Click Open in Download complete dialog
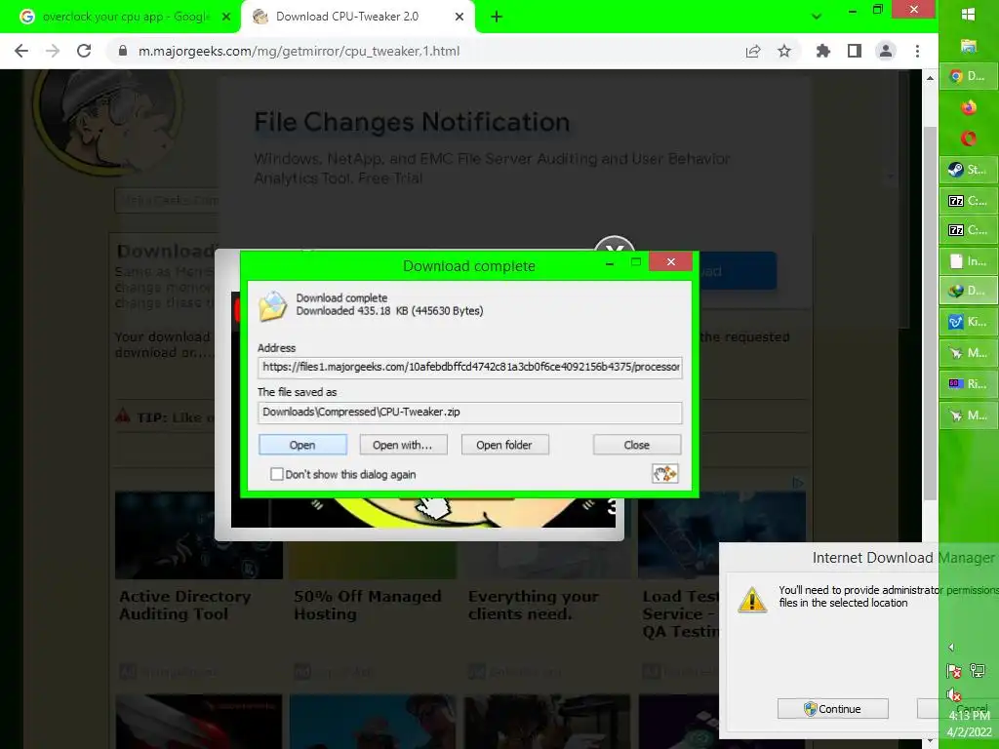Image resolution: width=999 pixels, height=749 pixels. pos(302,445)
